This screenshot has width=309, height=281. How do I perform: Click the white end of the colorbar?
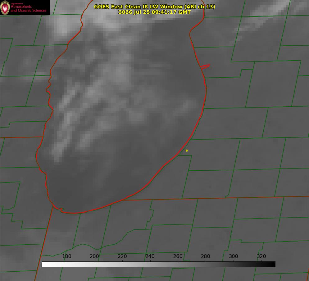tap(45, 265)
